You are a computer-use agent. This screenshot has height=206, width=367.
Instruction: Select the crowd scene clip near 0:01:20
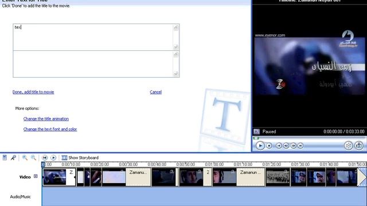click(278, 177)
